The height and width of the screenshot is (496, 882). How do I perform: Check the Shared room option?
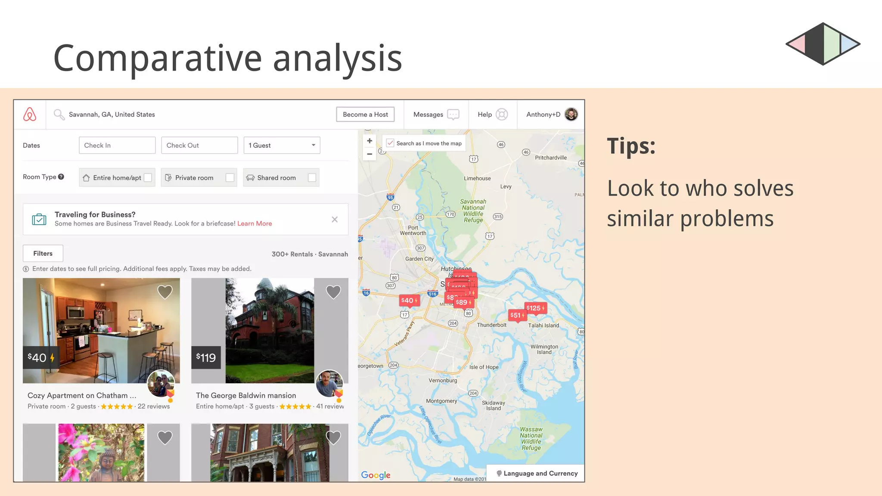(x=312, y=177)
